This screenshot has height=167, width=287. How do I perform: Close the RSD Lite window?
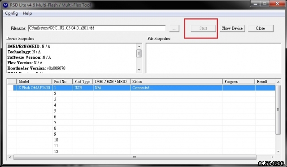click(277, 4)
